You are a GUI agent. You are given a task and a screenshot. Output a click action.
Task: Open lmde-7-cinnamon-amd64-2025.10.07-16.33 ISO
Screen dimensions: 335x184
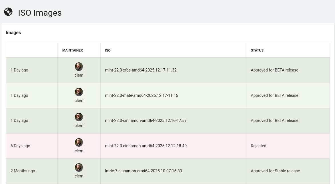tap(143, 171)
